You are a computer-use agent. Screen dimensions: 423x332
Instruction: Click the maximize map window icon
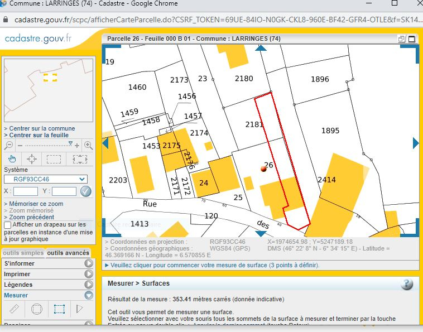(412, 39)
